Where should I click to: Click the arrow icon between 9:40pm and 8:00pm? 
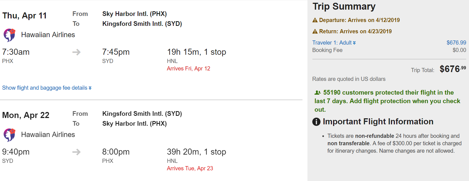coord(76,152)
